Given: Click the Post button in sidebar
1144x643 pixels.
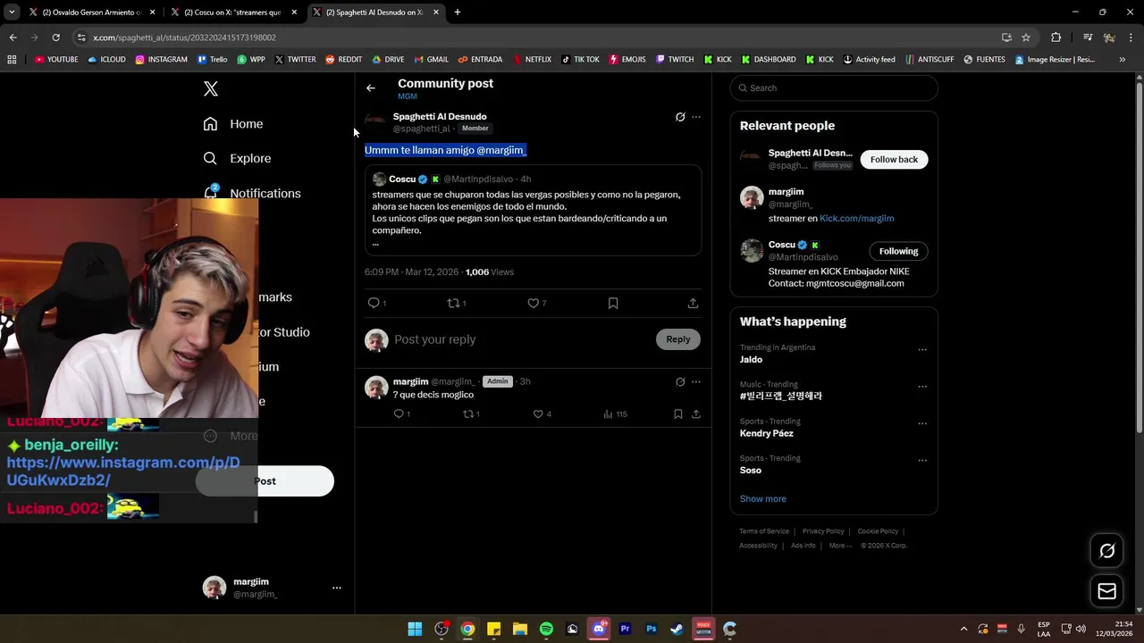Looking at the screenshot, I should (265, 481).
